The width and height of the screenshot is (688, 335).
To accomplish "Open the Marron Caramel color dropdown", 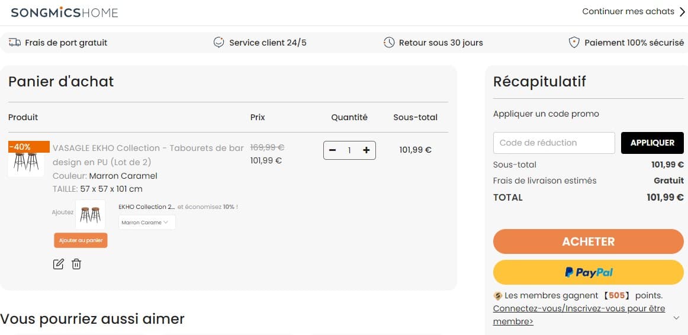I will pos(147,223).
